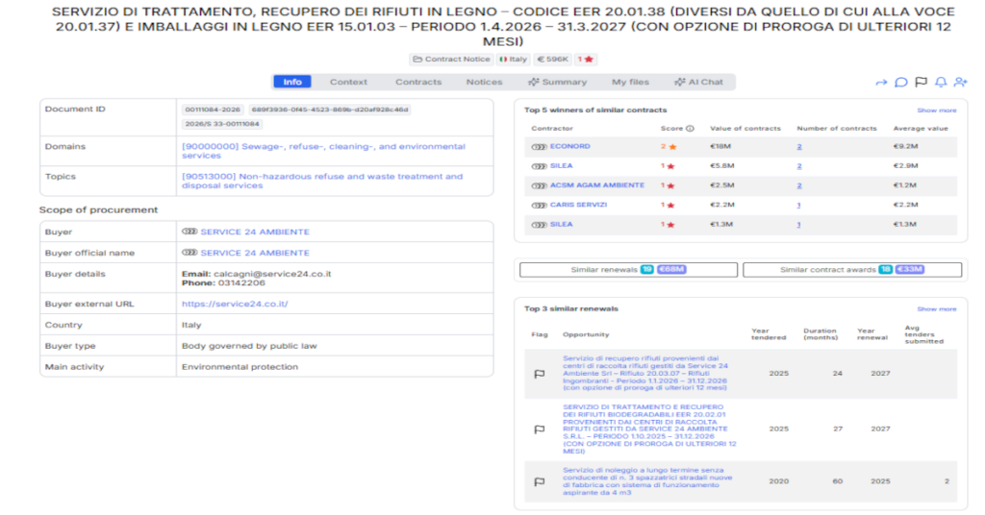
Task: Click the document UUID chip
Action: pyautogui.click(x=330, y=110)
